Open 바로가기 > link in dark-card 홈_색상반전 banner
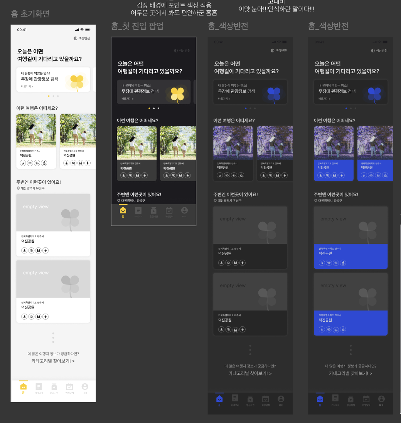Image resolution: width=401 pixels, height=423 pixels. click(224, 99)
